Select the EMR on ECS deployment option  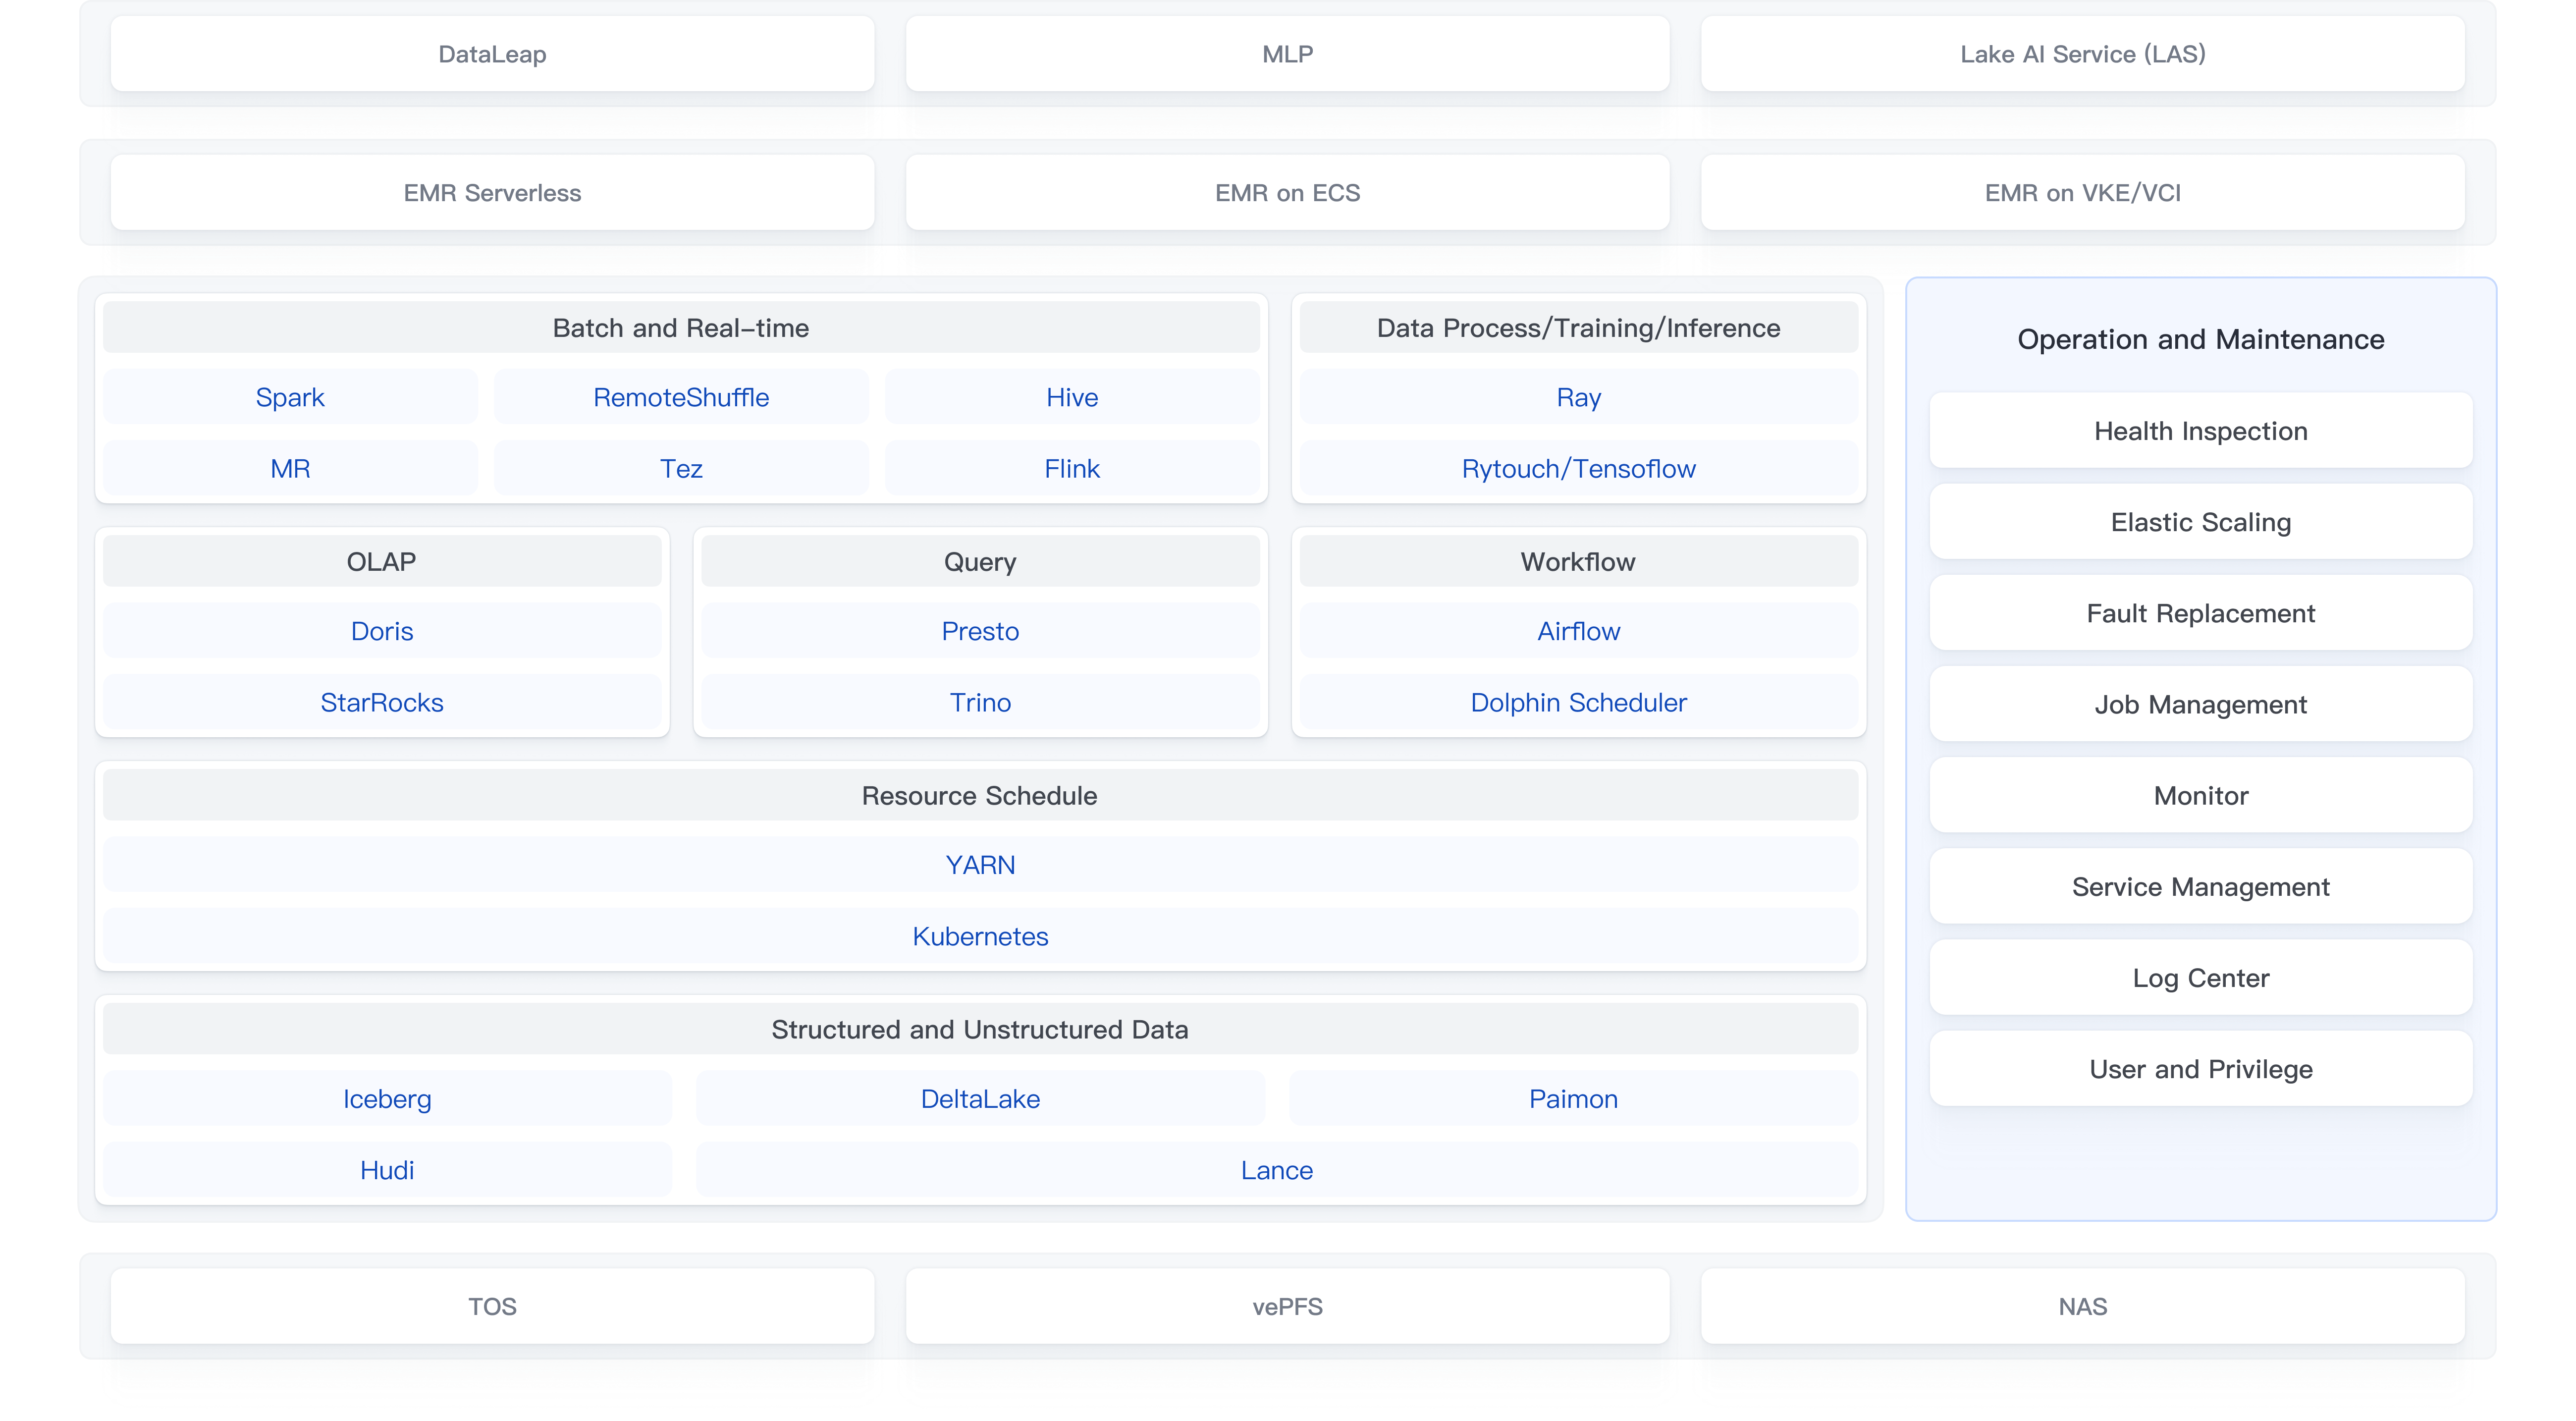(1287, 192)
